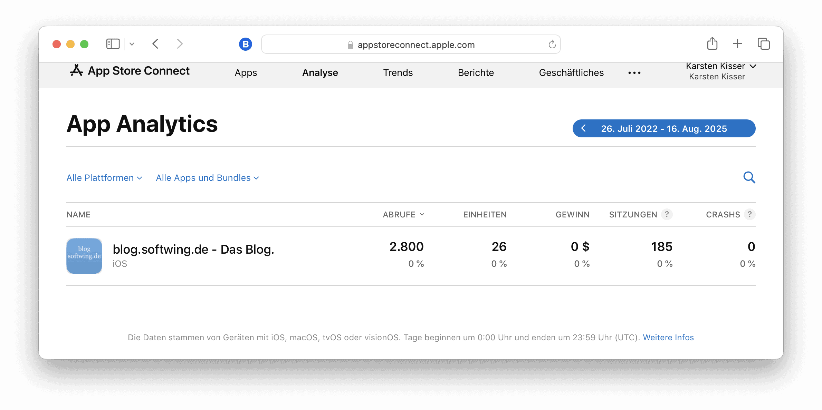Sort by the ABRUFE column
The height and width of the screenshot is (410, 822).
(403, 214)
